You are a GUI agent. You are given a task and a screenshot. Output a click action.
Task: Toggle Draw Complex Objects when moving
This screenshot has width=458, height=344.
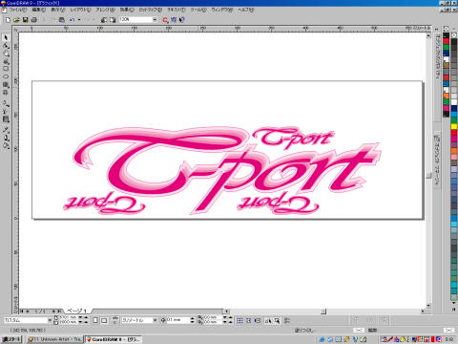point(268,320)
